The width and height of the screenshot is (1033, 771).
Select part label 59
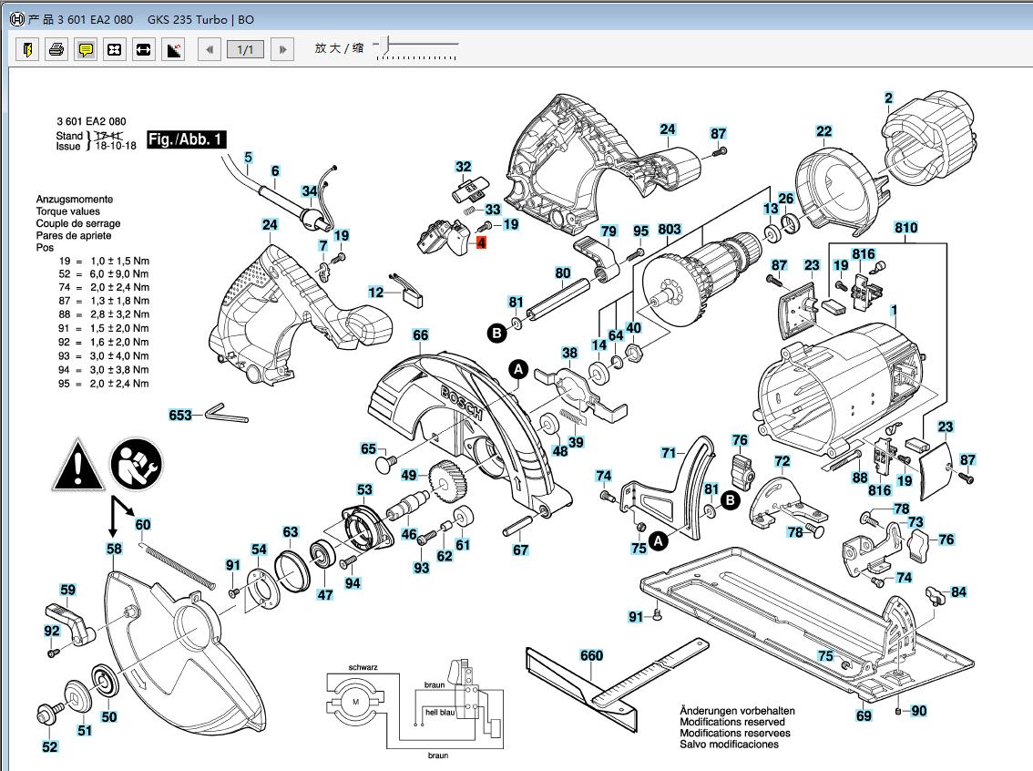pos(67,590)
